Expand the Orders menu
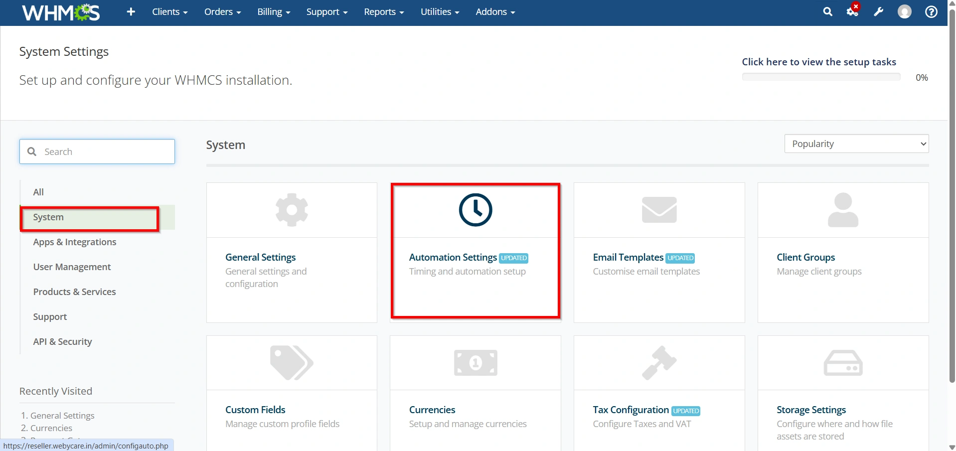 223,11
